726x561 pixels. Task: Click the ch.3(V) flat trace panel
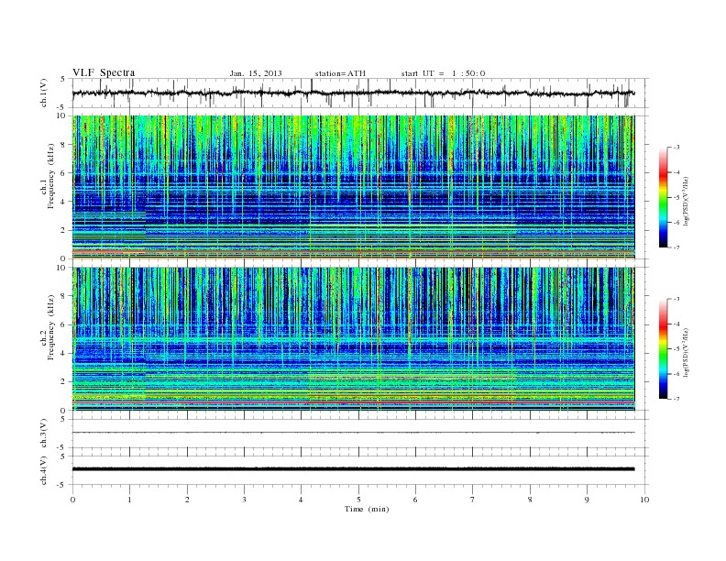point(360,434)
